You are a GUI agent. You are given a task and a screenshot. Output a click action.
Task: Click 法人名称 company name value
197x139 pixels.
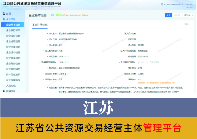coord(71,34)
